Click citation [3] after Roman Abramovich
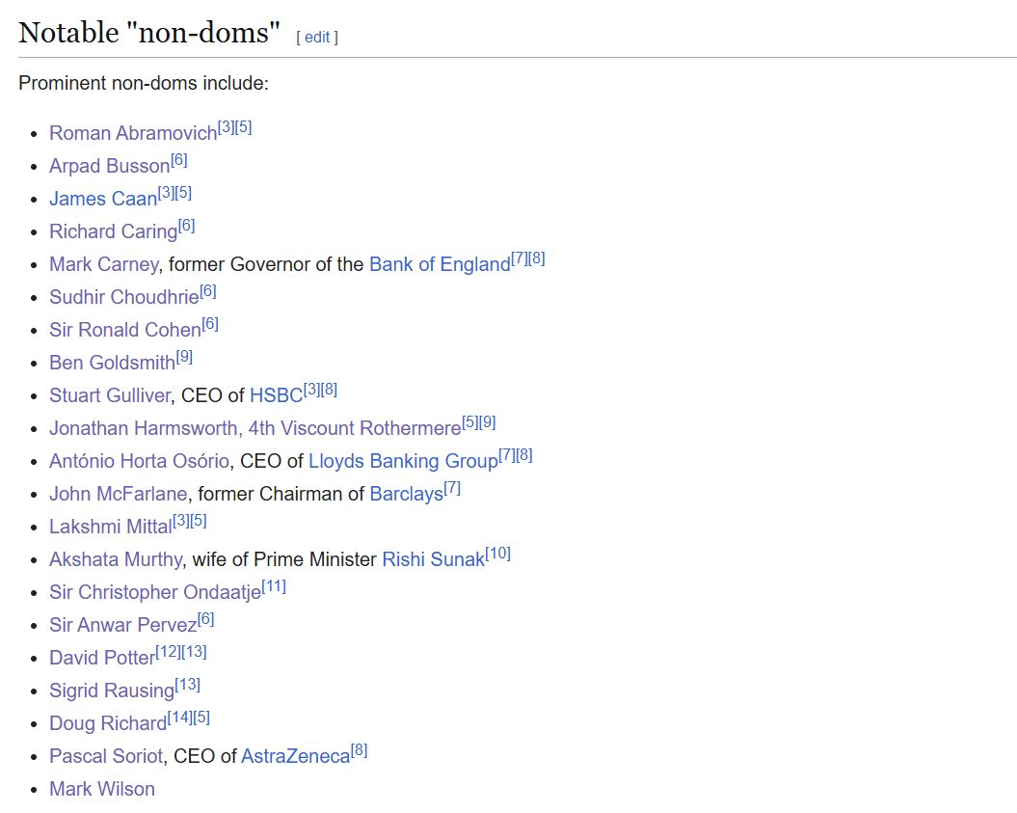1017x813 pixels. 226,127
